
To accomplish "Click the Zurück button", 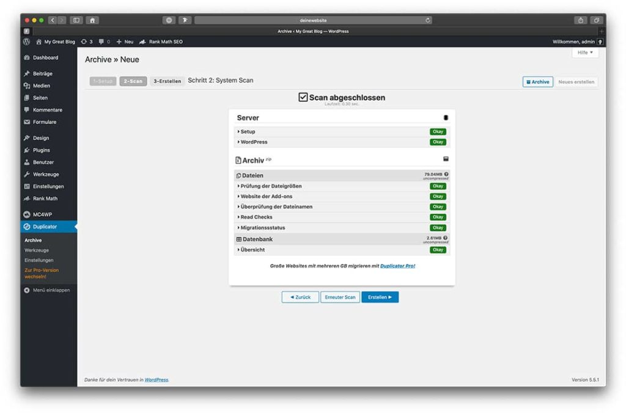I will coord(300,297).
